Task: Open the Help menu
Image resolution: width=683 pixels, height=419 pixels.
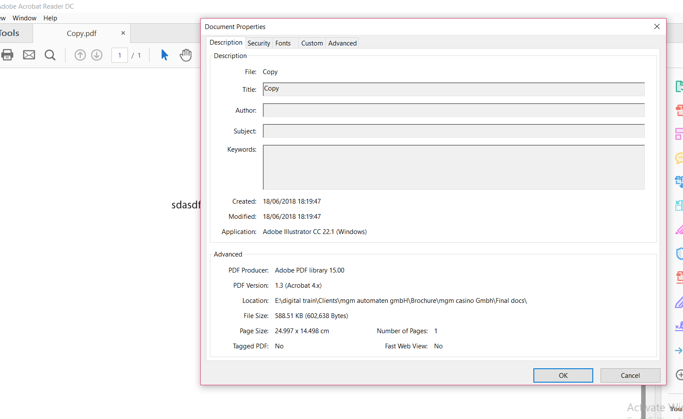Action: tap(50, 18)
